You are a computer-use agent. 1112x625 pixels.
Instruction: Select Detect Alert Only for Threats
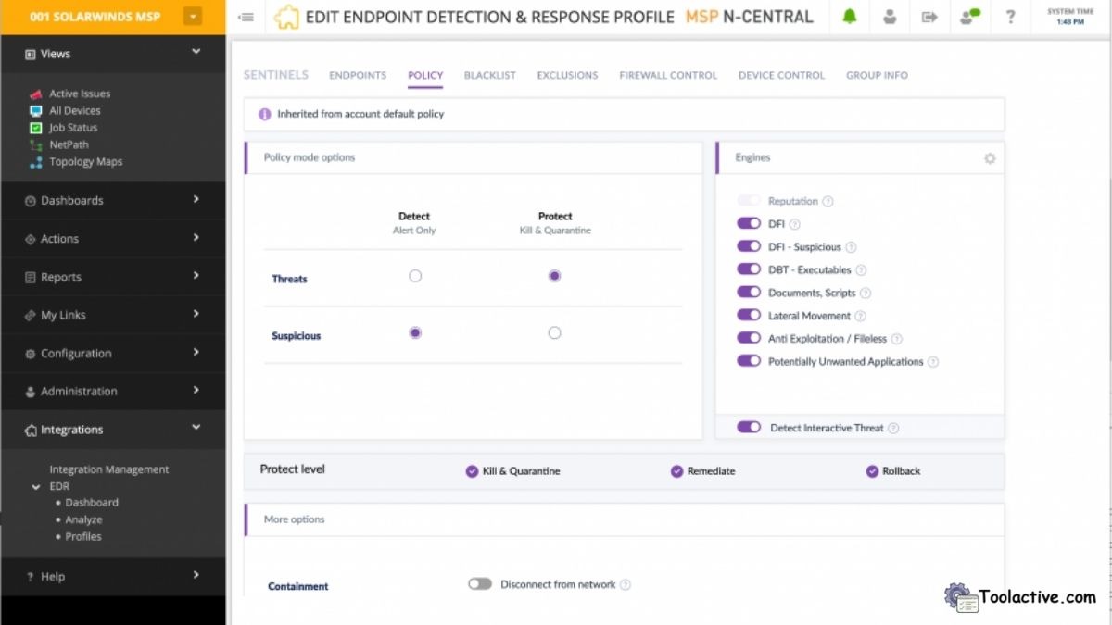[x=415, y=275]
